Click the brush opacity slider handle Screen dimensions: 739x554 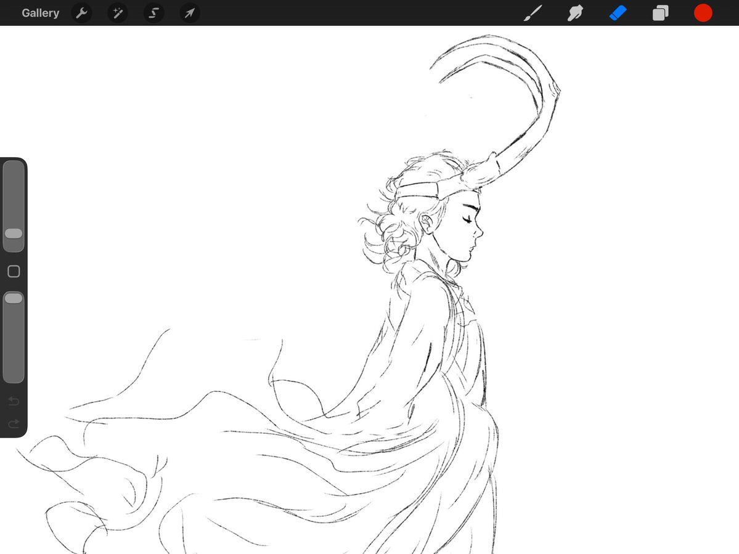click(13, 298)
